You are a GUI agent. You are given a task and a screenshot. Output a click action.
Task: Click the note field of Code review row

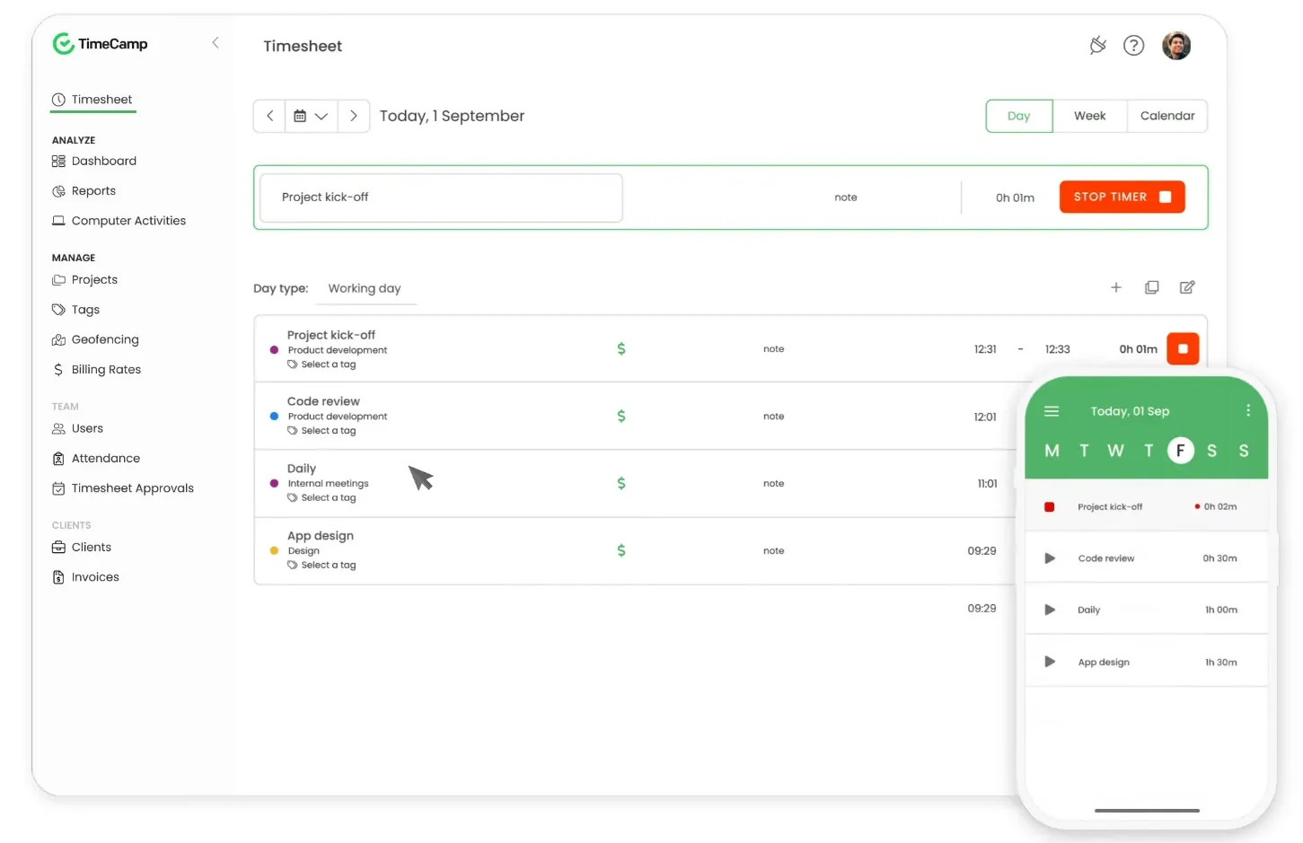773,417
